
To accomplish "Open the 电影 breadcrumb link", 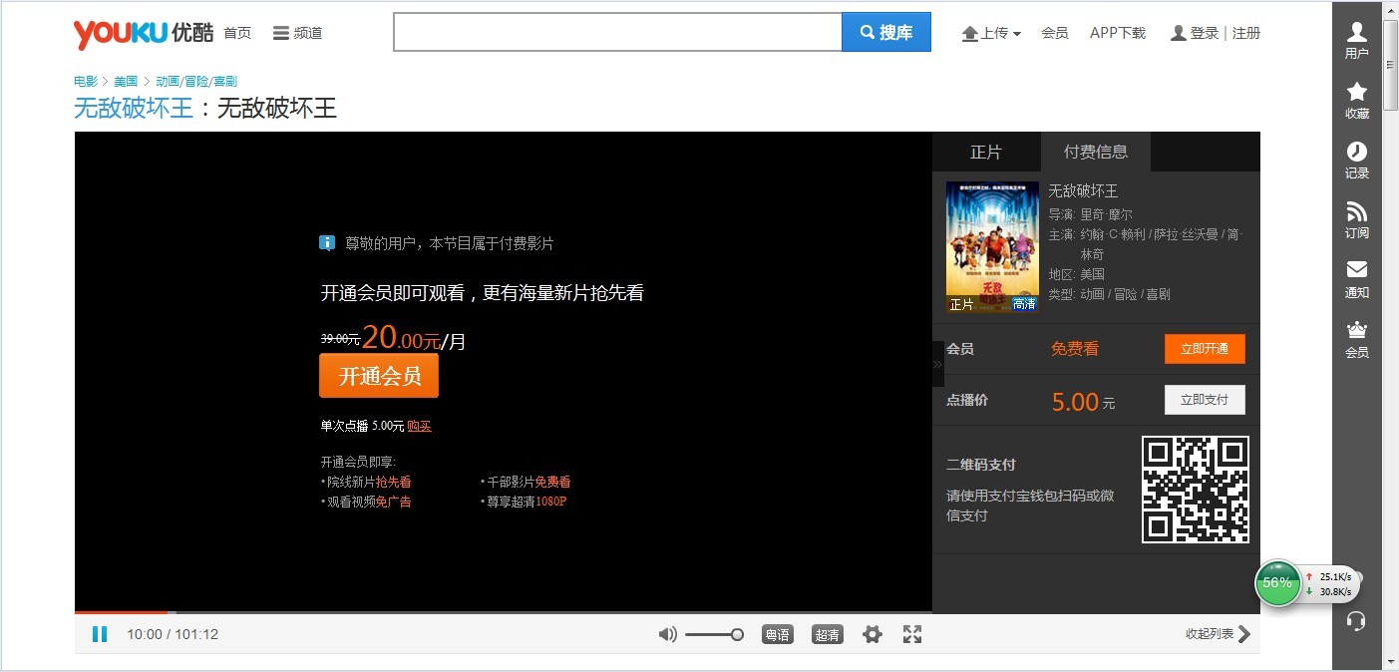I will [x=86, y=81].
